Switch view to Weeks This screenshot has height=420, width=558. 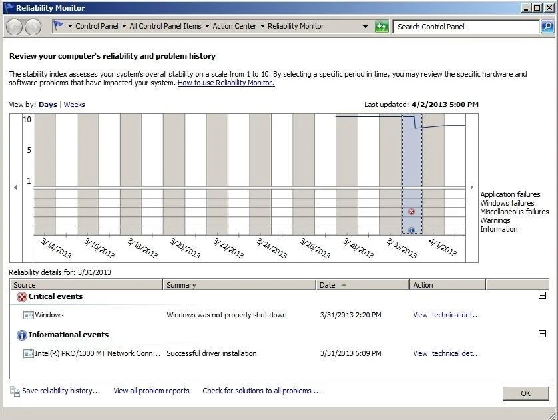[x=74, y=105]
